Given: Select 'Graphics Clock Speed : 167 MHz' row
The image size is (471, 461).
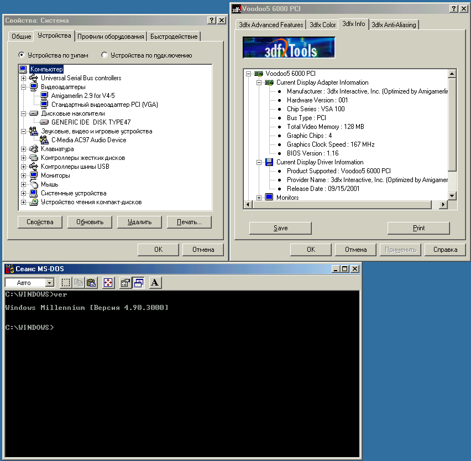Looking at the screenshot, I should 331,144.
